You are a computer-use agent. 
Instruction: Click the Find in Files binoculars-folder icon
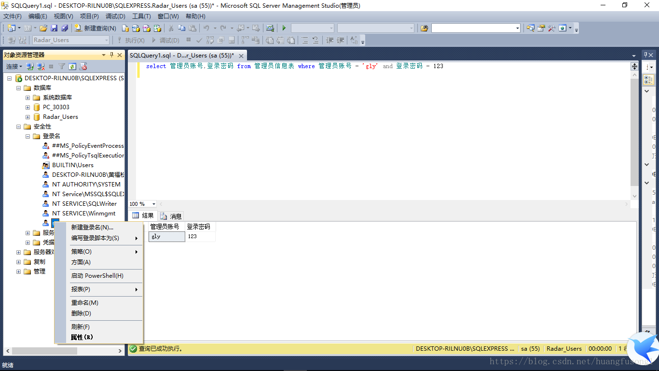tap(424, 28)
